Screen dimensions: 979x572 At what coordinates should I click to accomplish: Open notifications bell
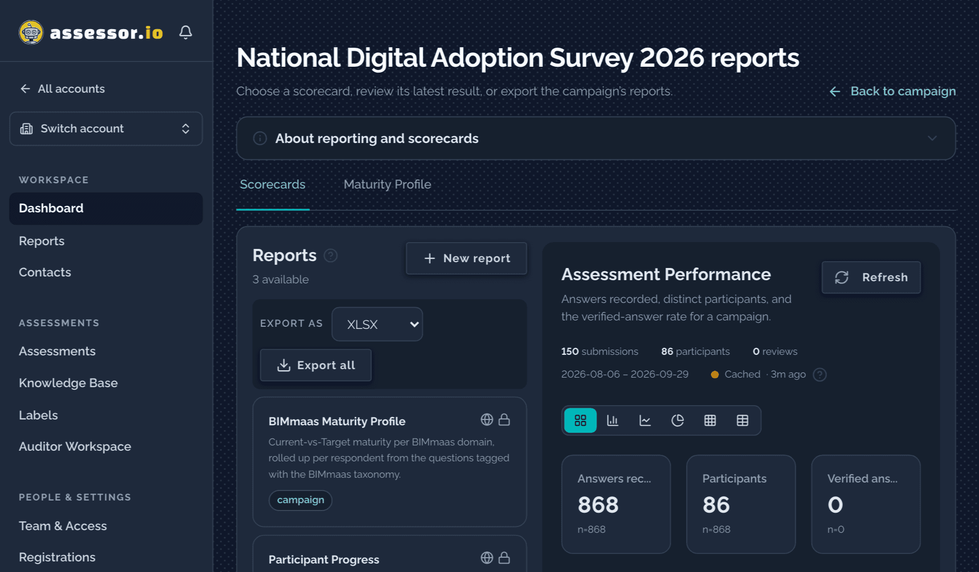point(185,32)
